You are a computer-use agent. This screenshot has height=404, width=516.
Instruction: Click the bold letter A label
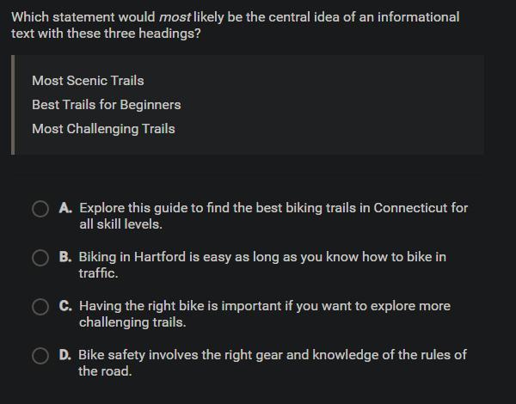click(65, 208)
